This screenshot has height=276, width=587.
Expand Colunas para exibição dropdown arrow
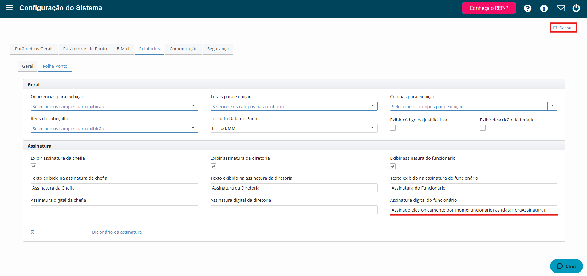click(x=552, y=106)
